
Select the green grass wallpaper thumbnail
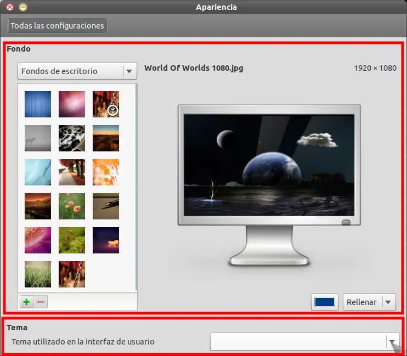click(38, 274)
